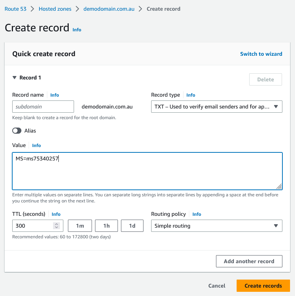Click the TTL seconds input field
The width and height of the screenshot is (295, 296).
[32, 226]
